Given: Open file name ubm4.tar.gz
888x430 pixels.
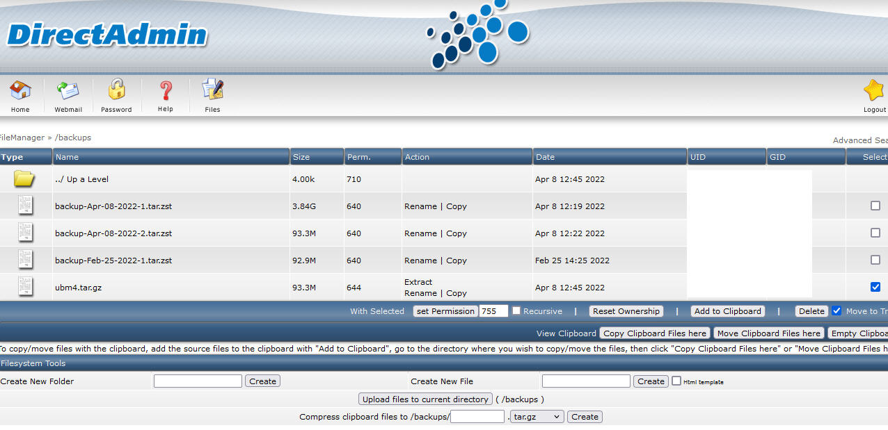Looking at the screenshot, I should pos(78,288).
